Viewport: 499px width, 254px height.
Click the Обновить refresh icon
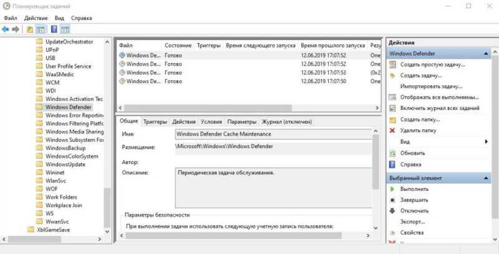[x=393, y=153]
